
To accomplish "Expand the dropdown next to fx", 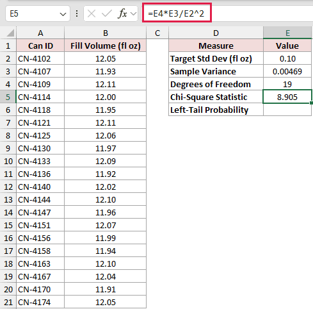I will [134, 14].
